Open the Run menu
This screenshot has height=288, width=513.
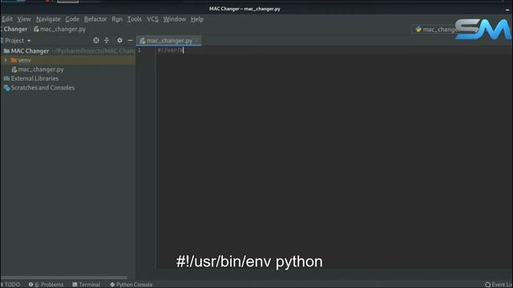pyautogui.click(x=117, y=19)
